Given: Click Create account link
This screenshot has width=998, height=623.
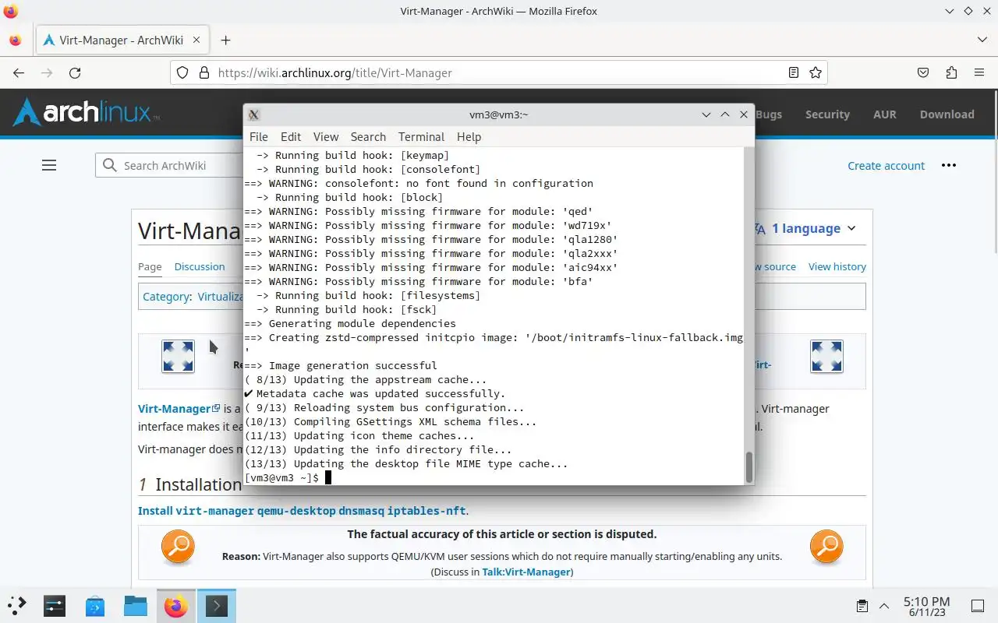Looking at the screenshot, I should click(x=887, y=165).
